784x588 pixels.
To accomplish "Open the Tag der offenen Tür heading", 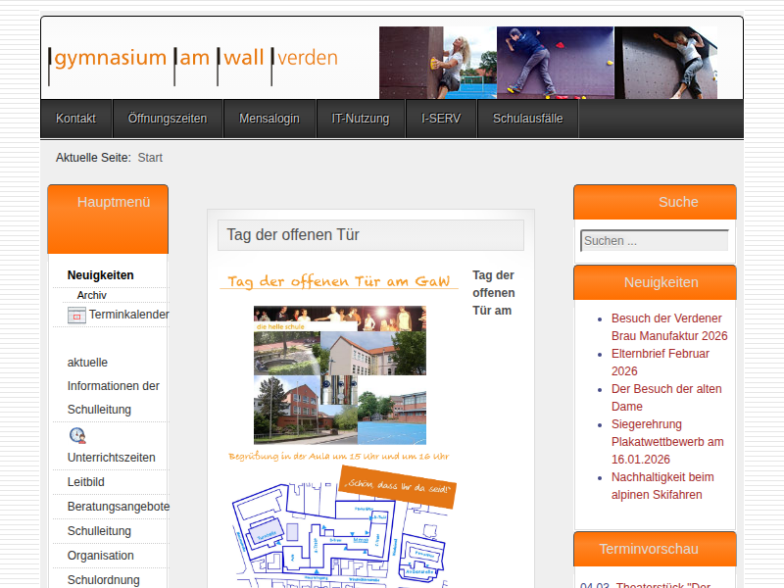I will coord(293,235).
